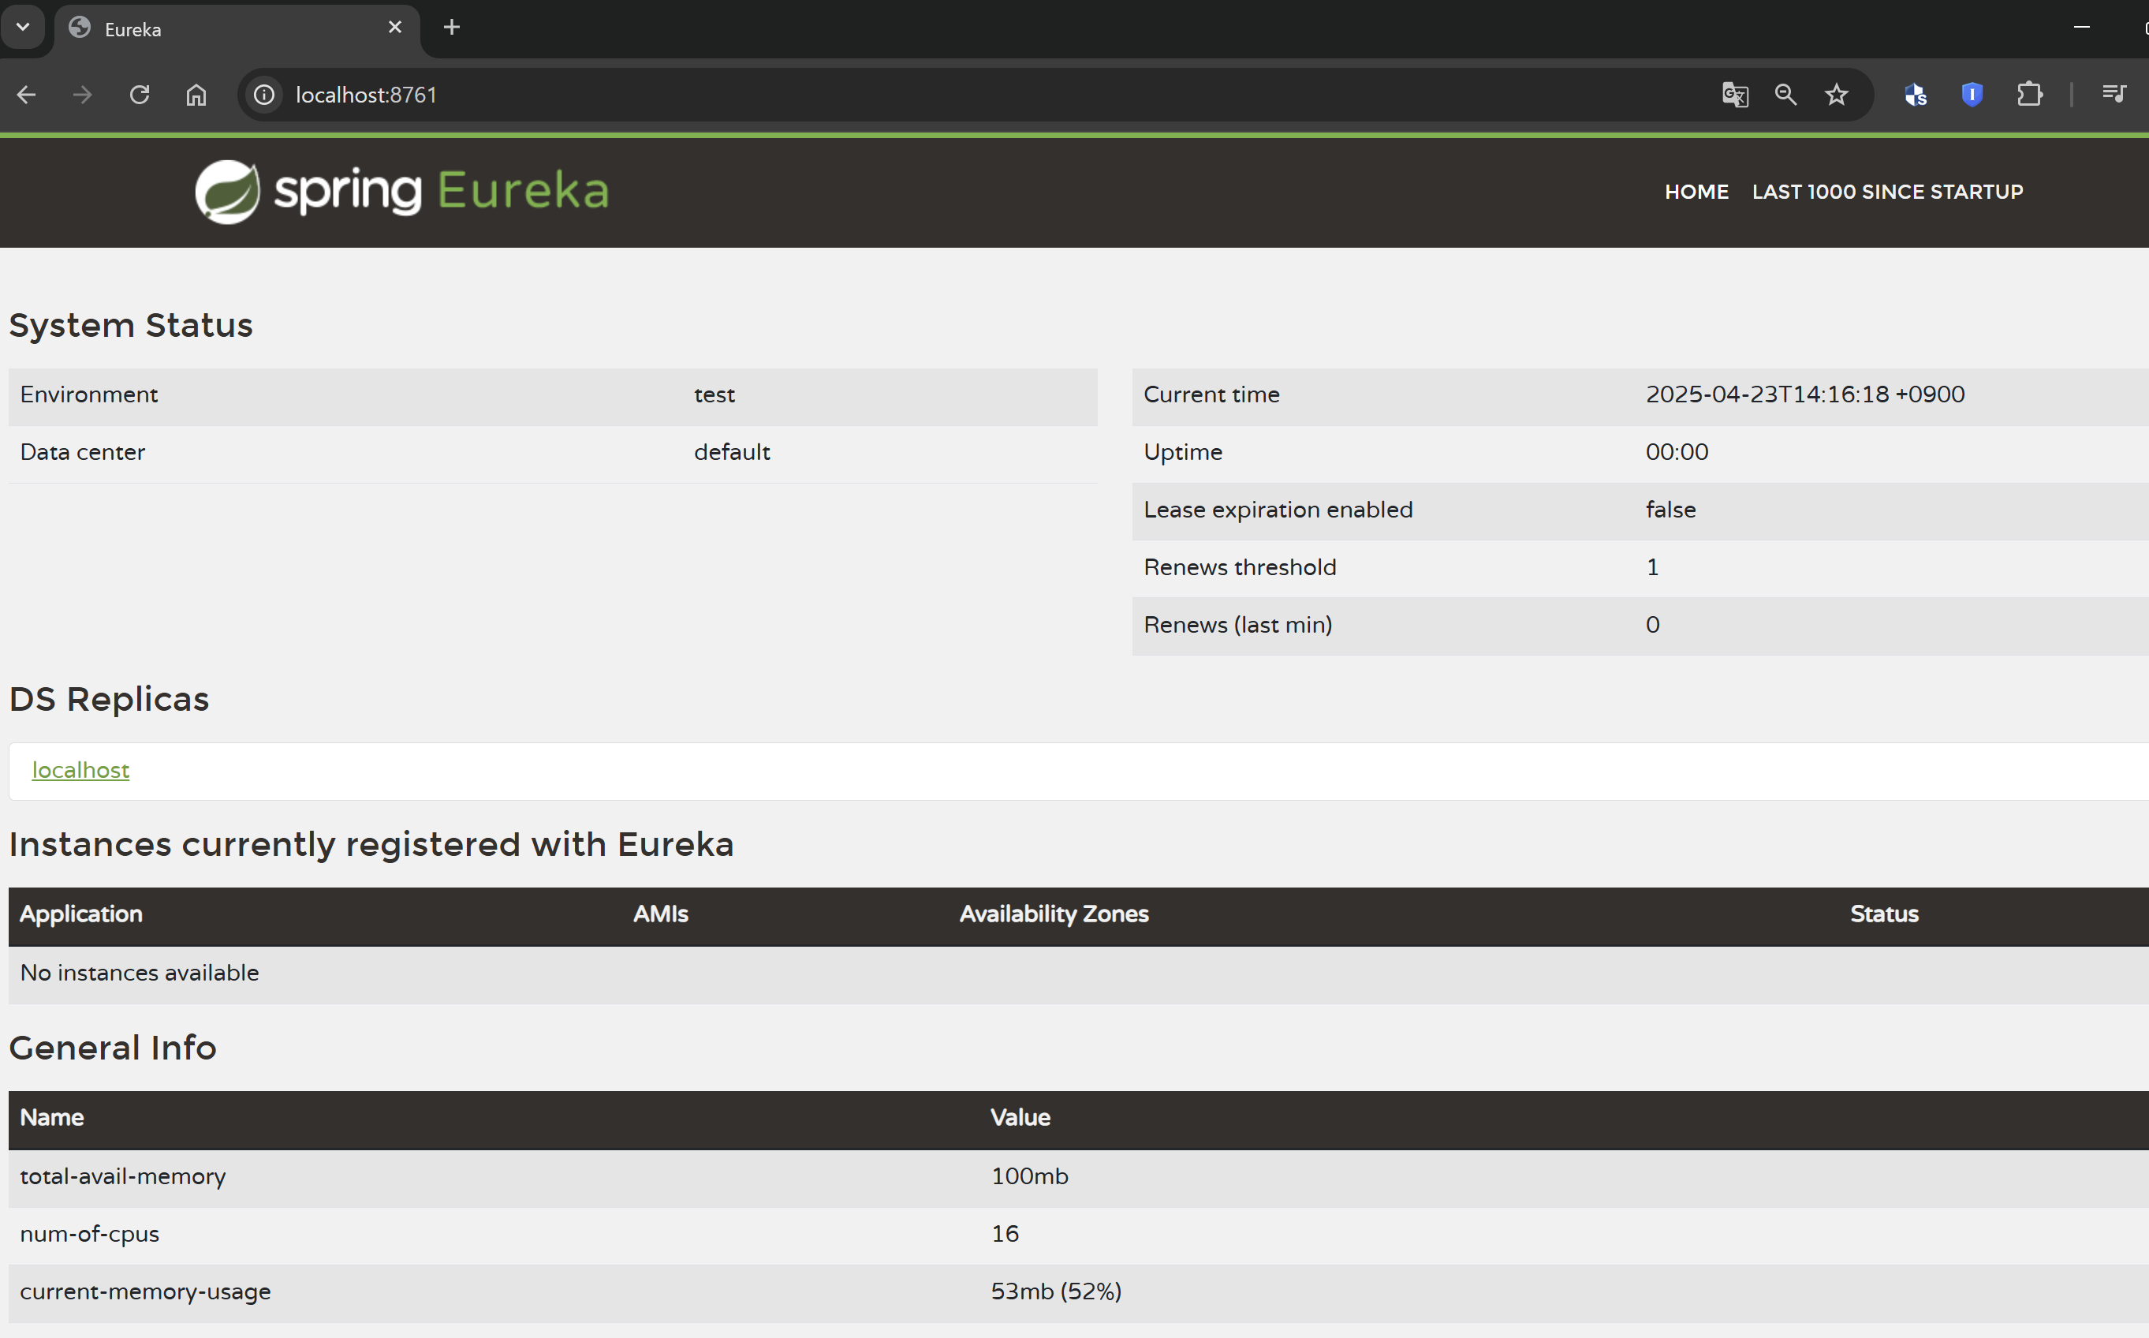Open the translate page icon
2149x1338 pixels.
1734,95
